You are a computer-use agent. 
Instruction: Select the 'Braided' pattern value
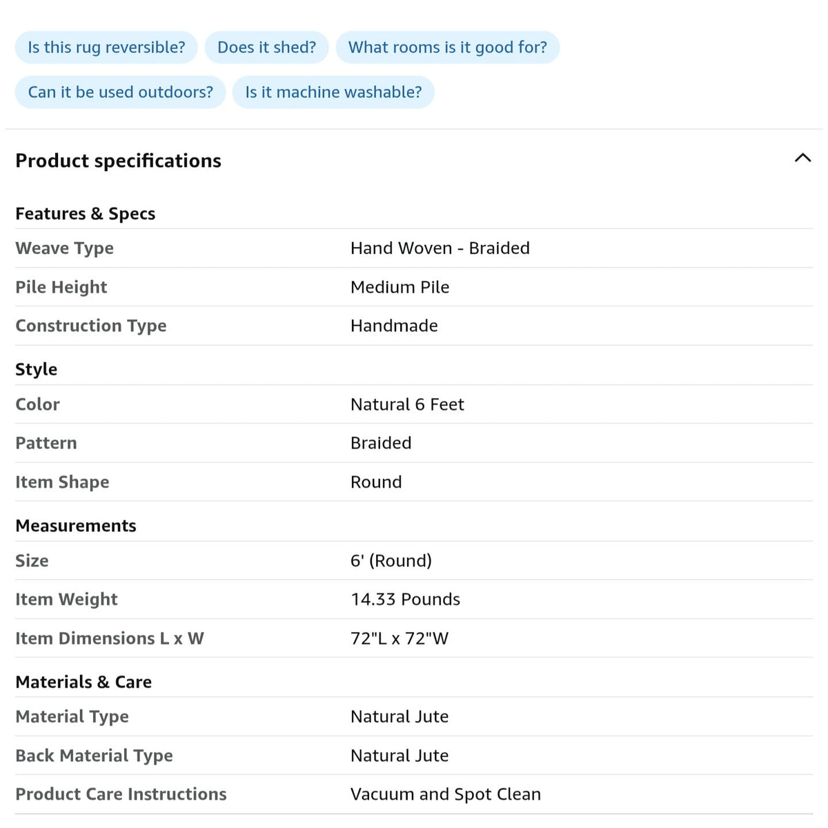(381, 443)
